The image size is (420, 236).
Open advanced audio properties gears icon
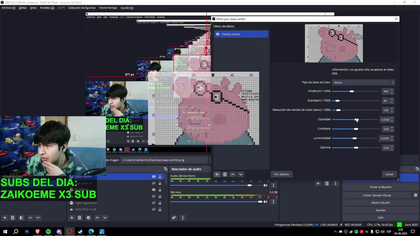tap(174, 218)
